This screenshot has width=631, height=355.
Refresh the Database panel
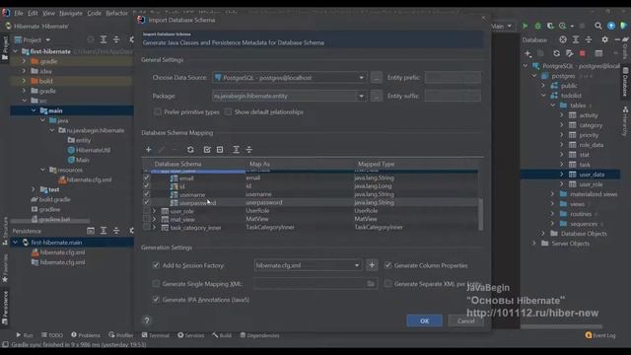pyautogui.click(x=556, y=53)
